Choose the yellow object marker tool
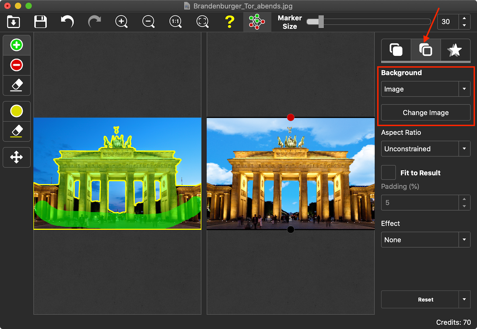Image resolution: width=477 pixels, height=329 pixels. click(x=16, y=111)
